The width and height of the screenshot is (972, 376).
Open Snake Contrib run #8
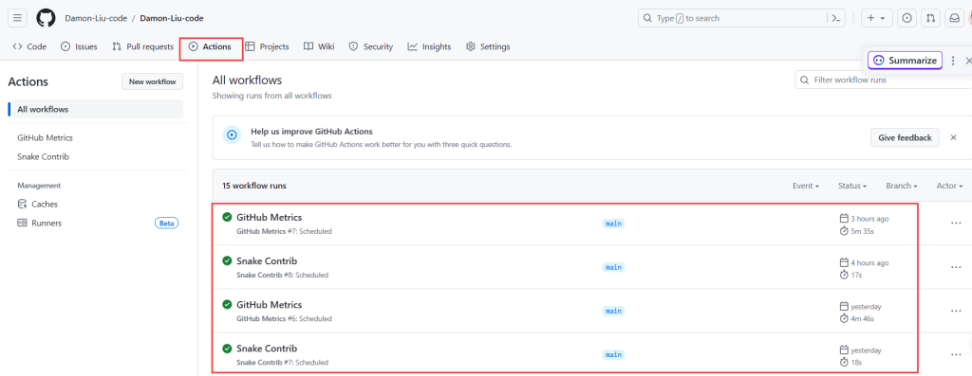pyautogui.click(x=267, y=261)
